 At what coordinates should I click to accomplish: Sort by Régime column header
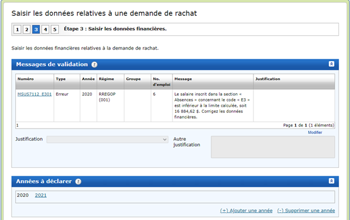tap(111, 81)
